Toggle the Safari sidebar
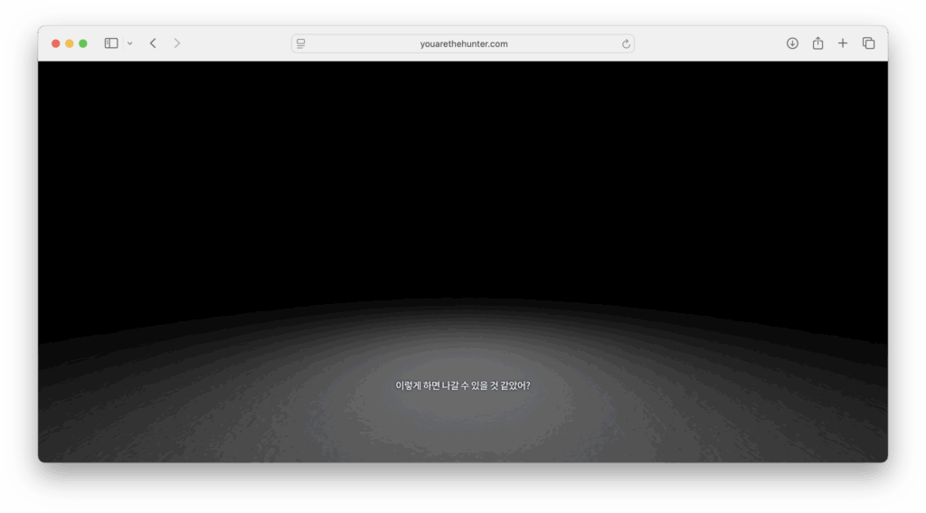The width and height of the screenshot is (926, 513). [111, 43]
